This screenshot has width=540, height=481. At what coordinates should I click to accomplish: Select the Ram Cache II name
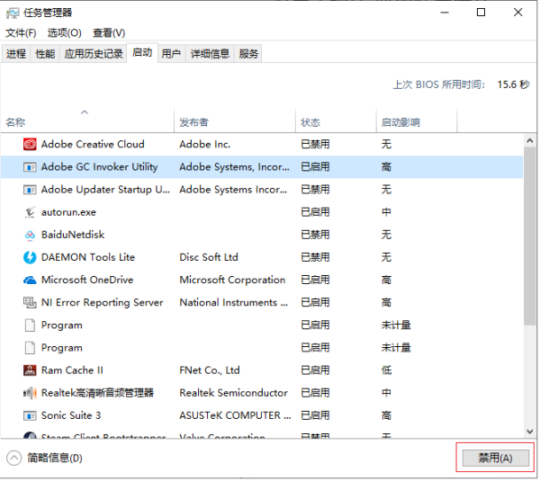pyautogui.click(x=72, y=371)
